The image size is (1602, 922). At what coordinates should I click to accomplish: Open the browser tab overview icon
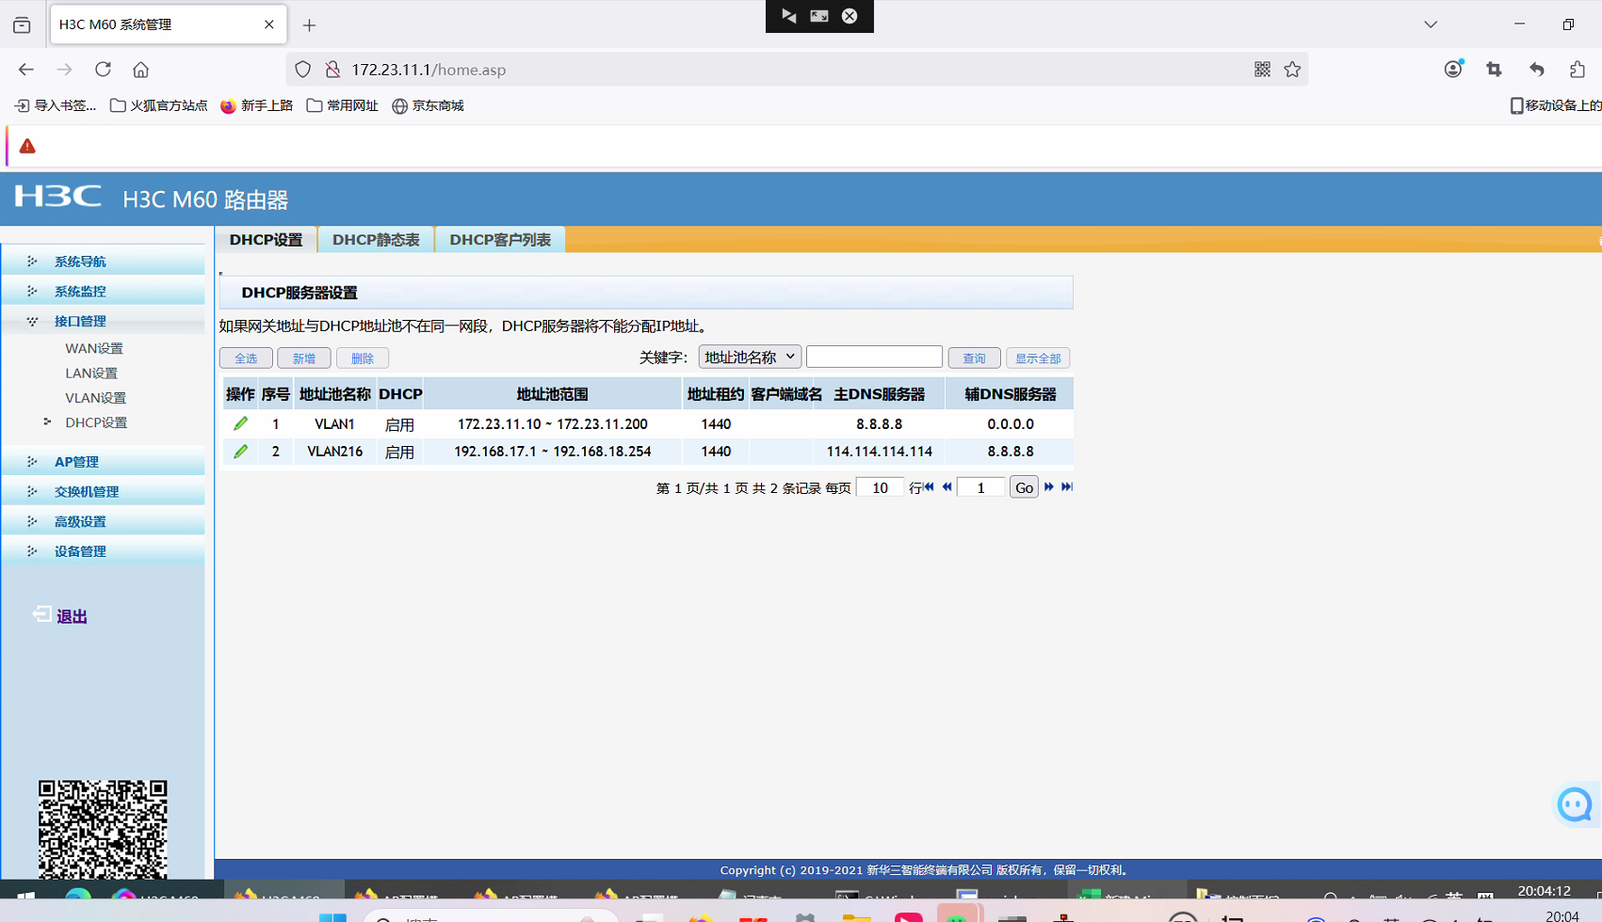22,25
